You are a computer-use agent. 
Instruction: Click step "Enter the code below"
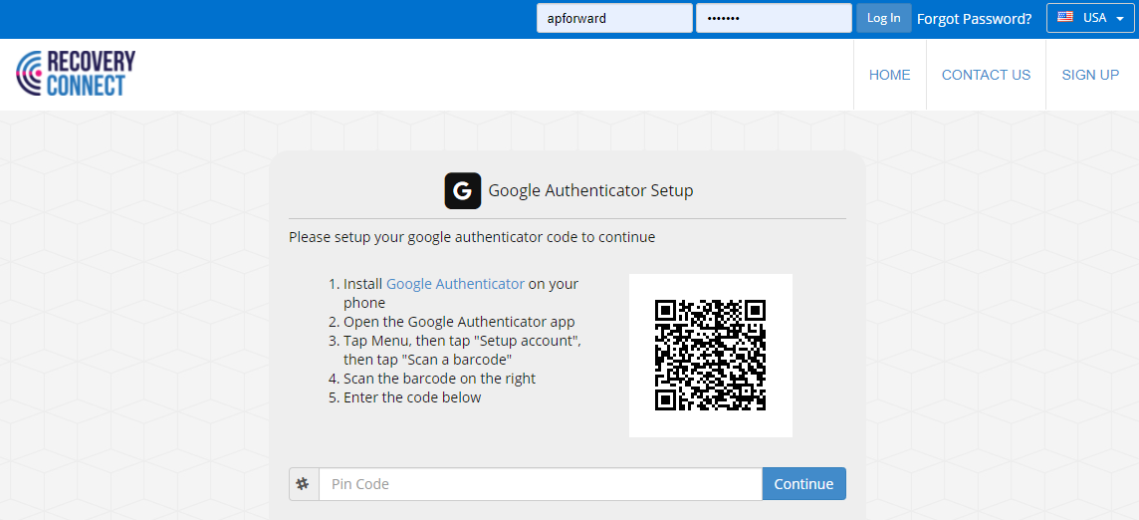[x=412, y=397]
